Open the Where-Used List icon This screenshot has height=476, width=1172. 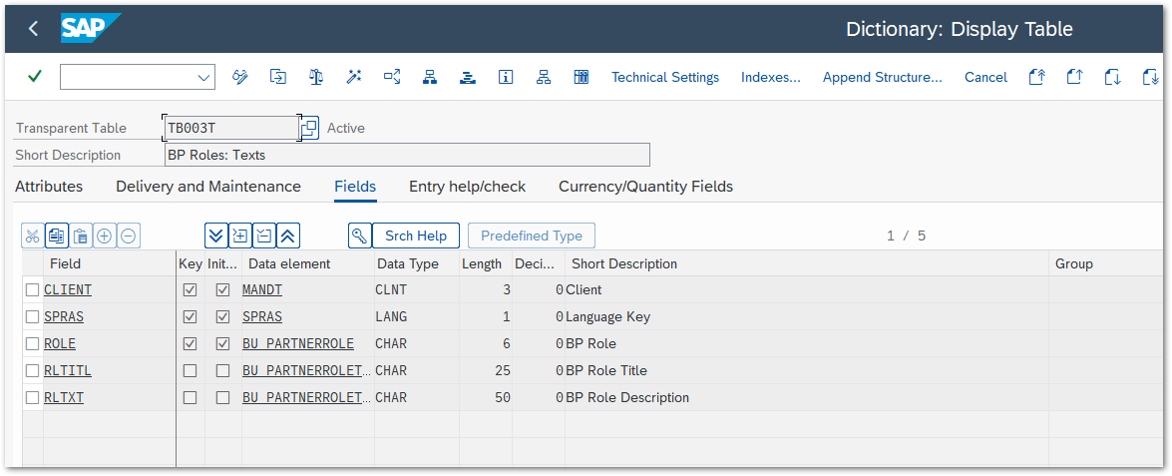click(x=392, y=77)
